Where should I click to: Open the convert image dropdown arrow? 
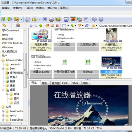[x=21, y=19]
